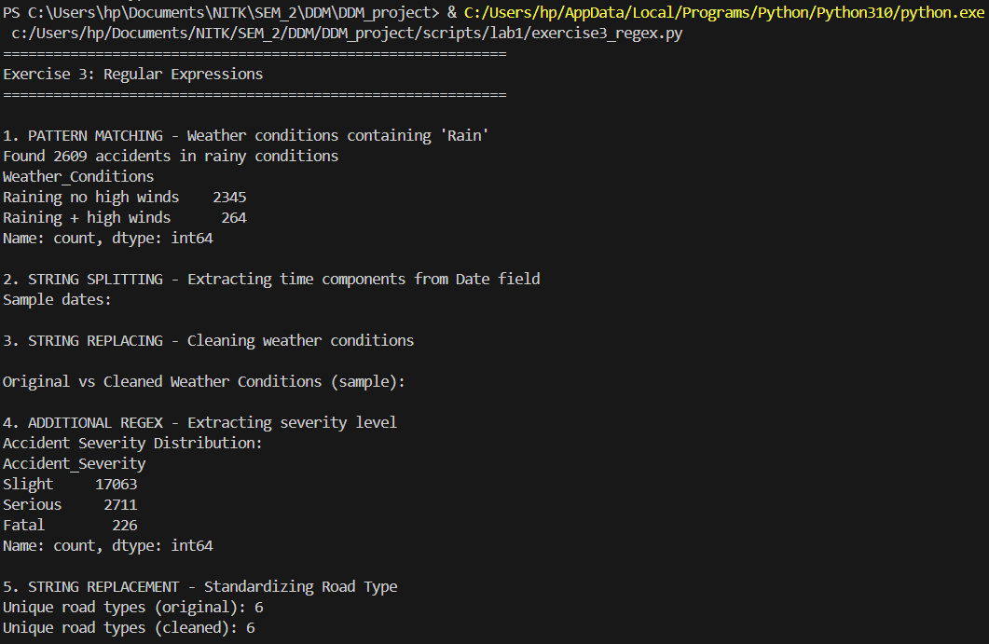Image resolution: width=989 pixels, height=644 pixels.
Task: Click the '5. STRING REPLACEMENT' heading line
Action: pos(199,586)
